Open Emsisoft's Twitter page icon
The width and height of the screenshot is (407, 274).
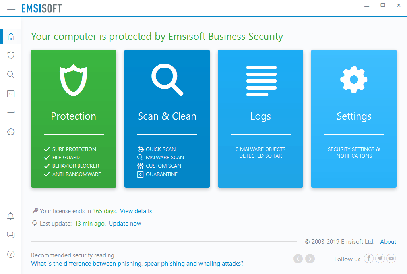380,259
